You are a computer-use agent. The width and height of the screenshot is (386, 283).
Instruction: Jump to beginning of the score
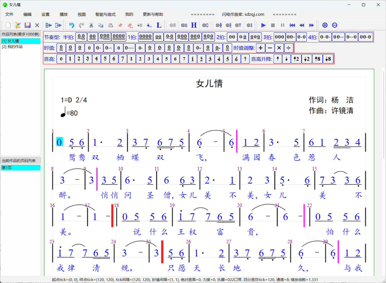292,25
